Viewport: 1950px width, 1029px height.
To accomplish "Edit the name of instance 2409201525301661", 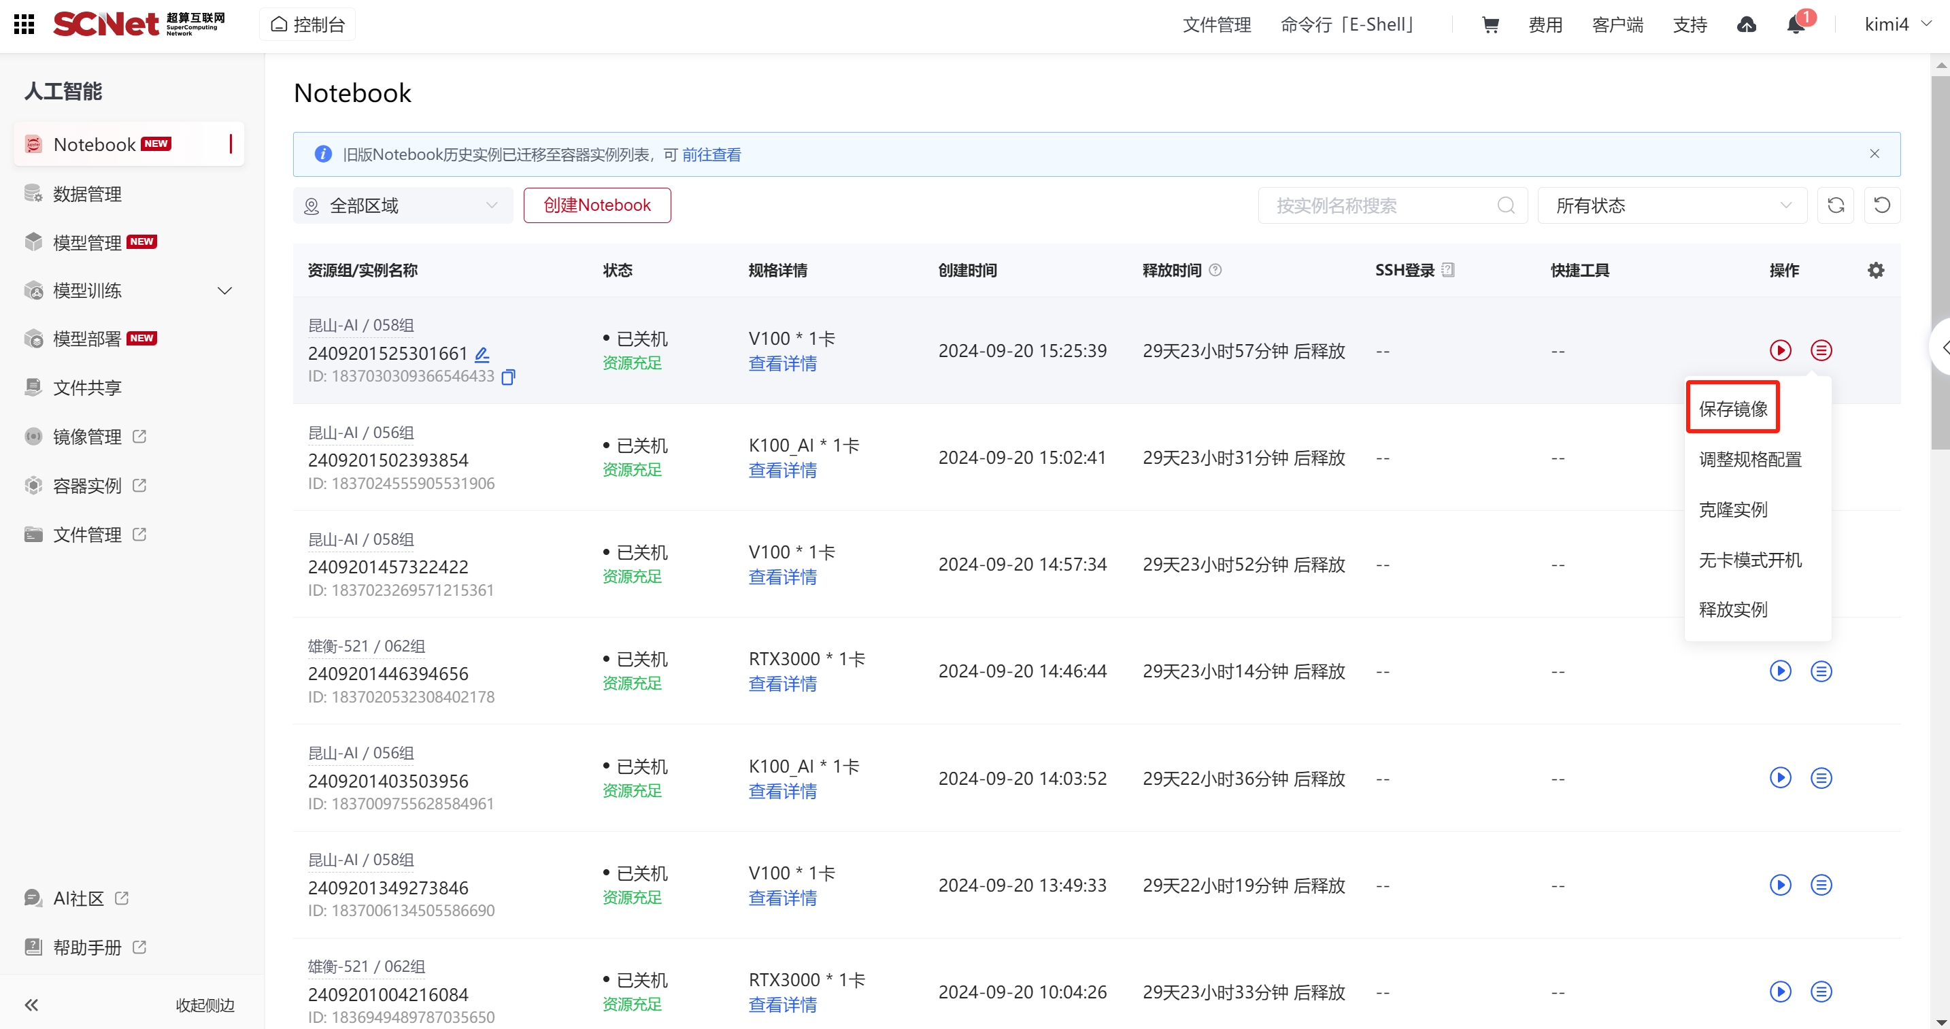I will pos(482,354).
